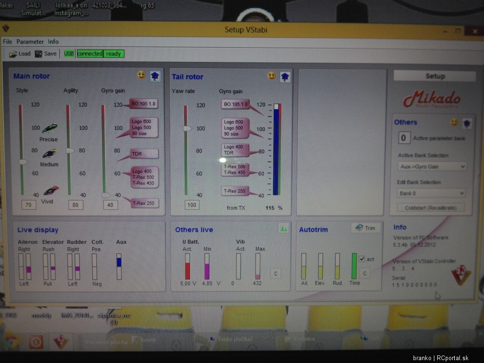Click the Style value field 70
This screenshot has width=484, height=363.
[28, 205]
